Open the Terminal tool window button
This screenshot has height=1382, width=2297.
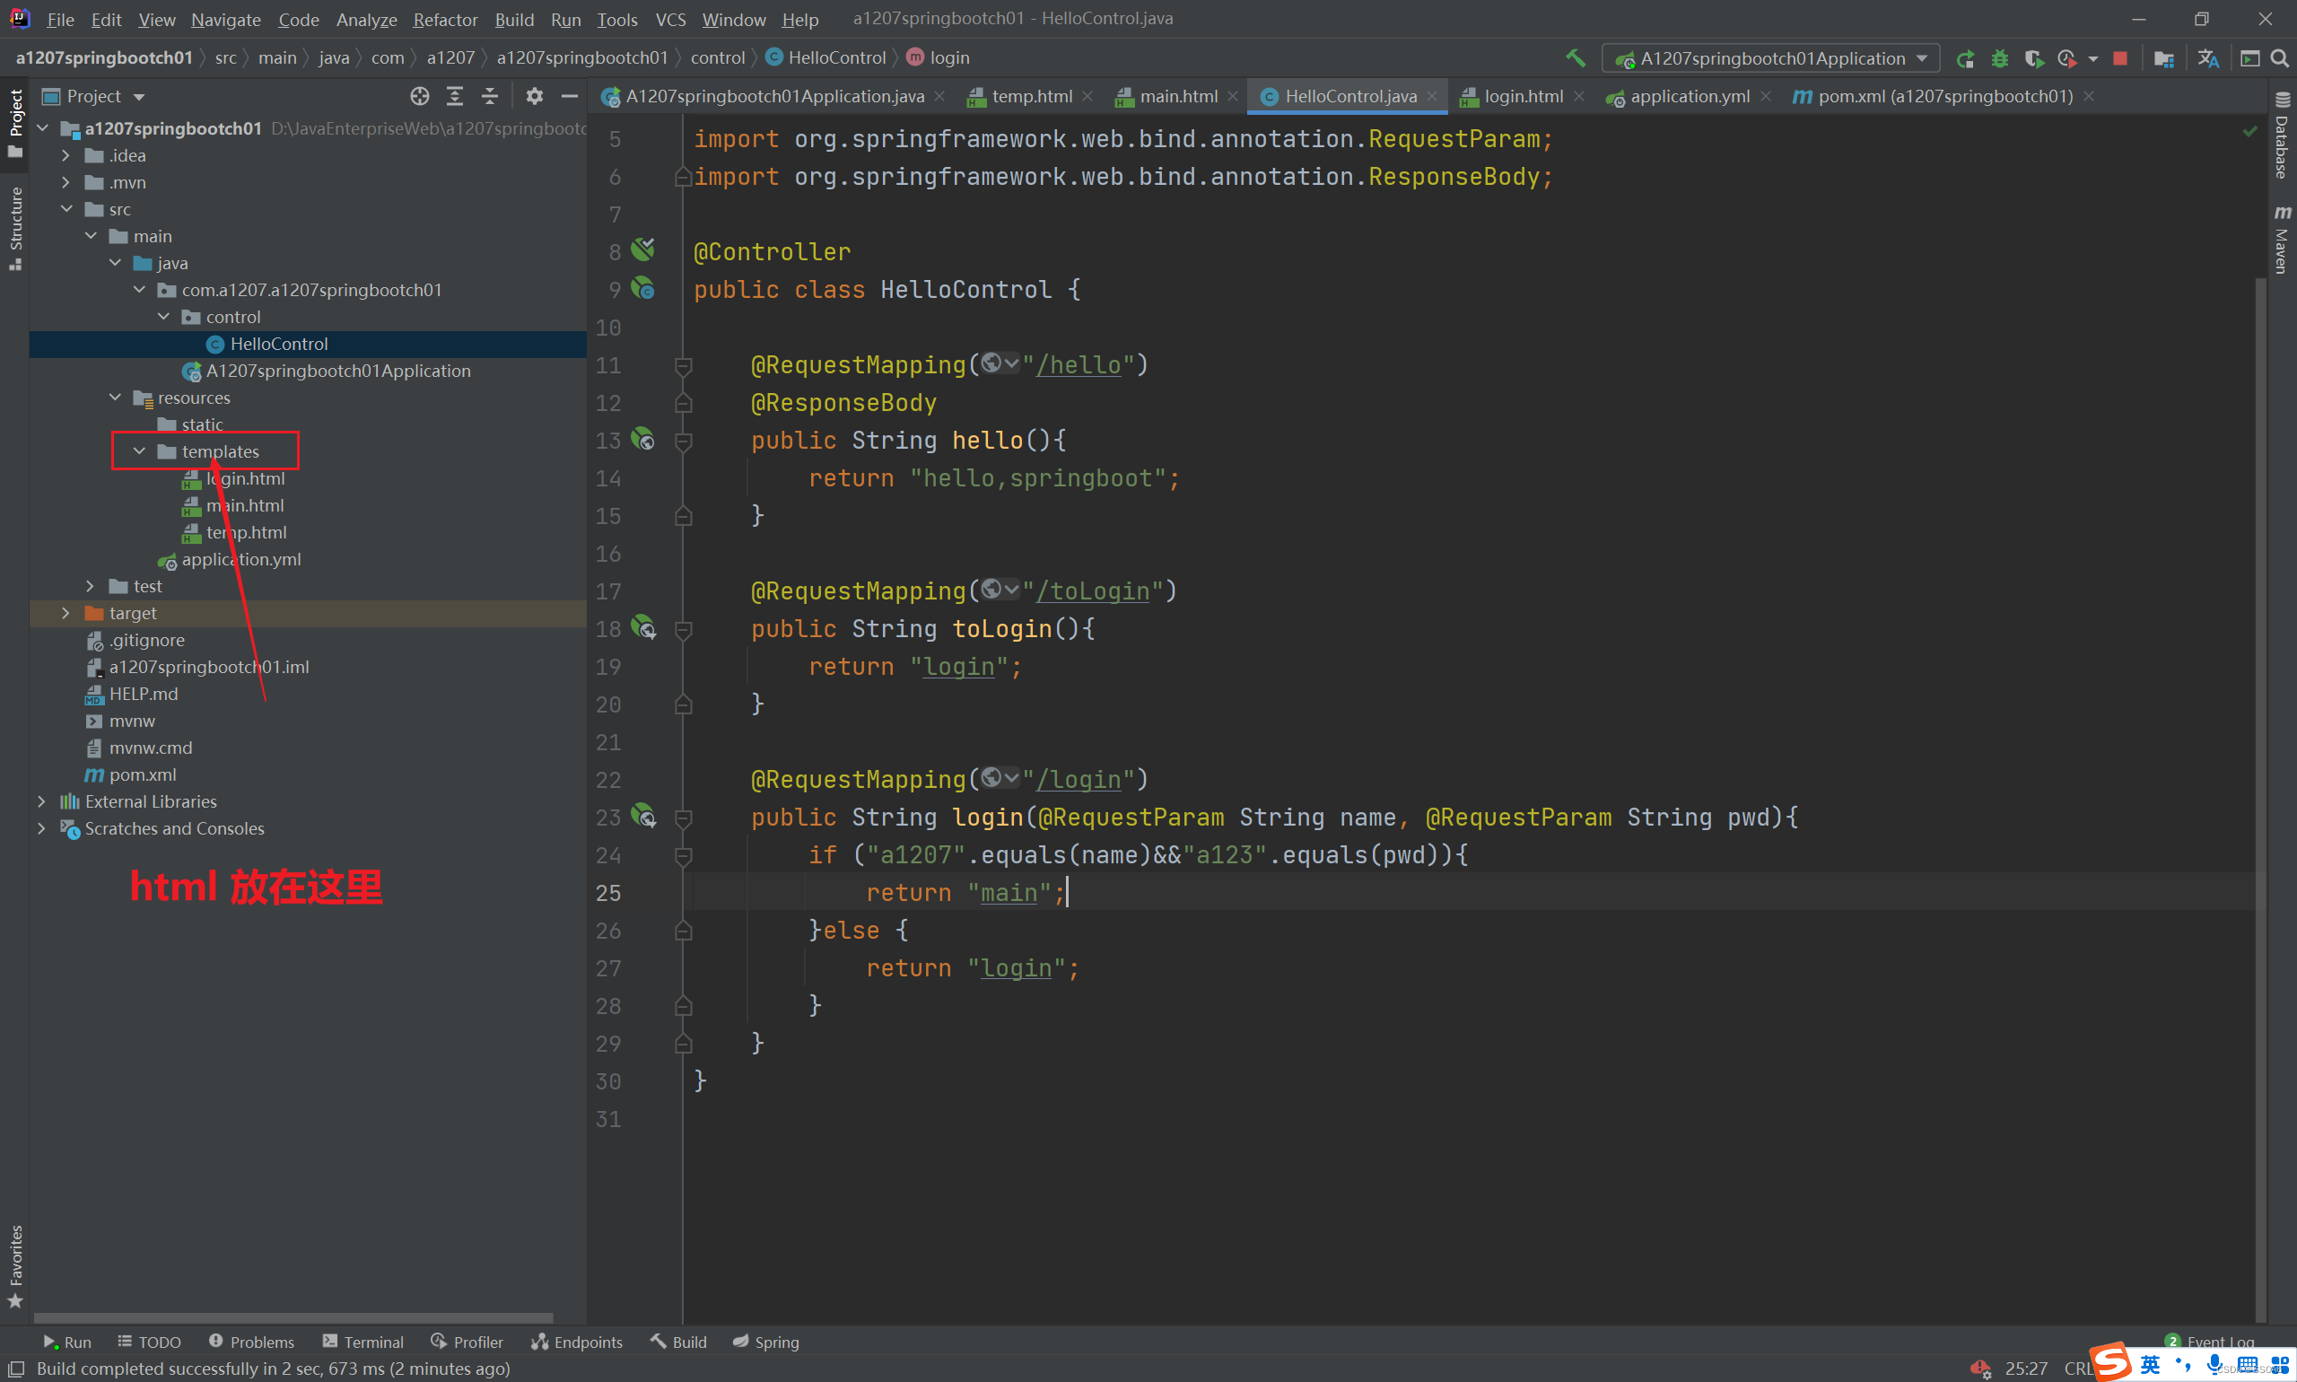[x=363, y=1342]
